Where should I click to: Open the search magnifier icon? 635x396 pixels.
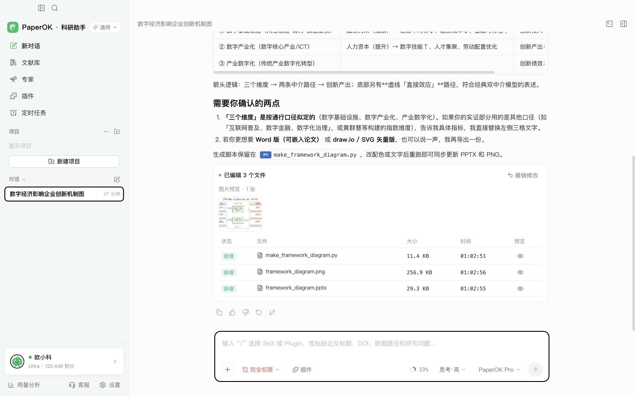point(55,8)
